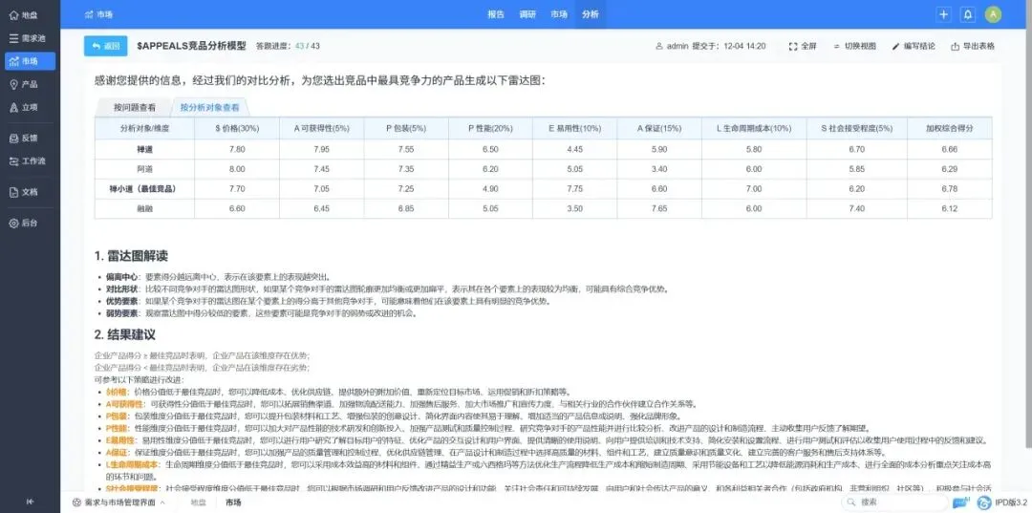Viewport: 1032px width, 513px height.
Task: Select the 分析 top navigation tab
Action: [591, 14]
